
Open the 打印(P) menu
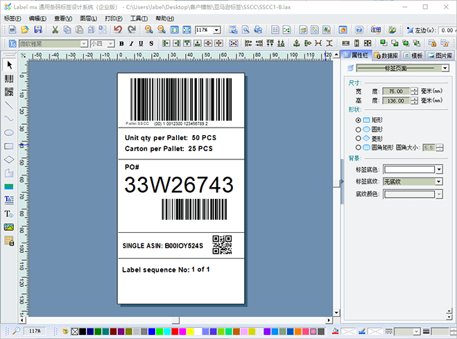(113, 18)
